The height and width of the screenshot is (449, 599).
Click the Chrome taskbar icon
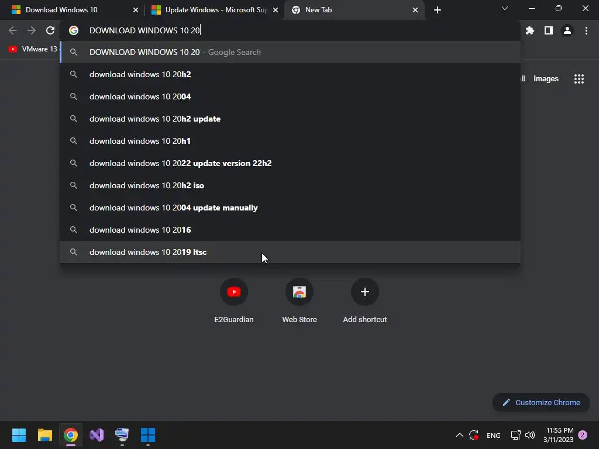pos(71,435)
